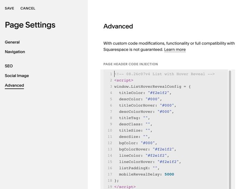Click the code editor vertical scrollbar
Viewport: 243px width, 189px height.
pyautogui.click(x=230, y=129)
